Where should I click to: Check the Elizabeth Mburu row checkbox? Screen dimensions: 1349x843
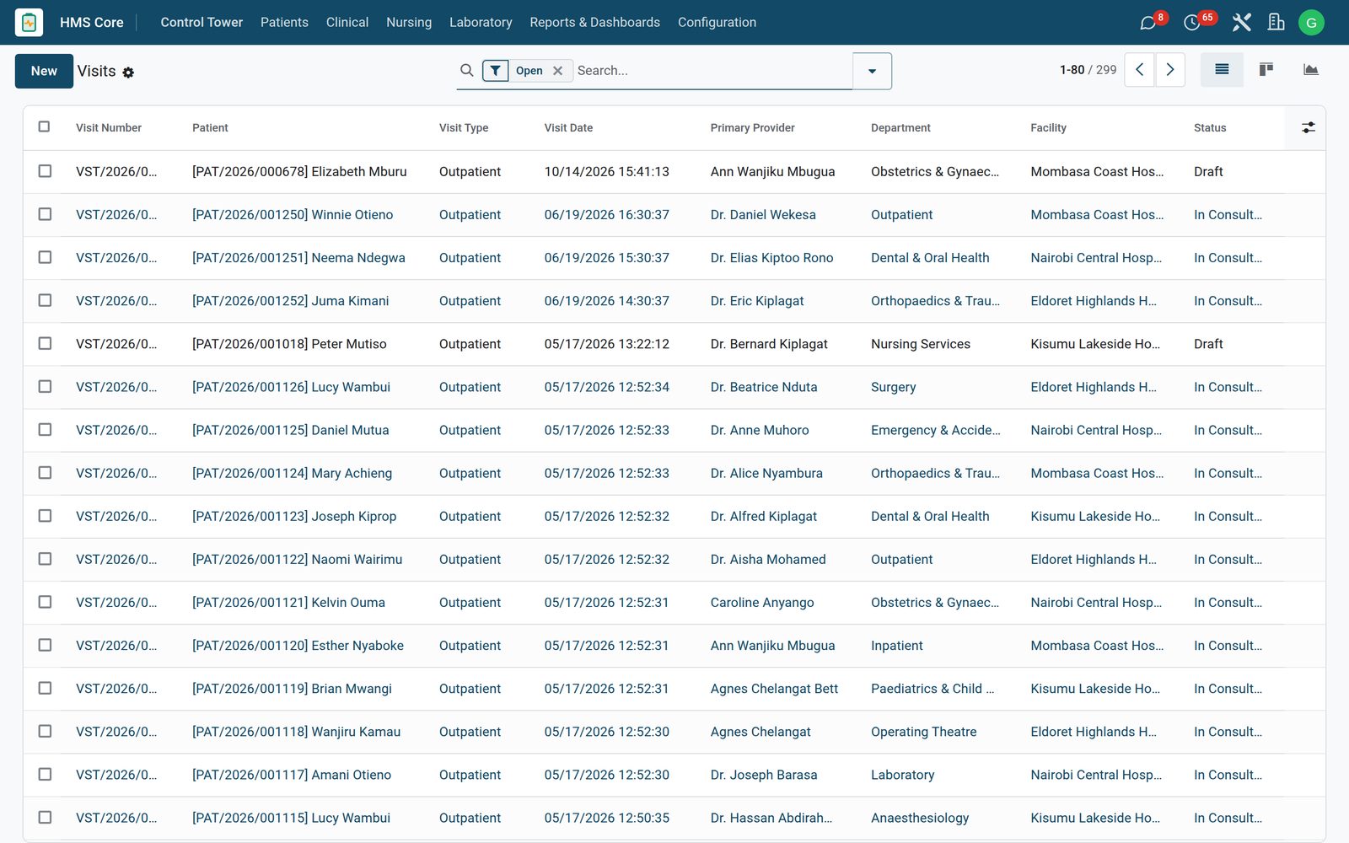coord(45,171)
